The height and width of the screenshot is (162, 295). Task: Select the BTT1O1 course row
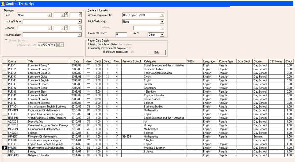coord(17,106)
